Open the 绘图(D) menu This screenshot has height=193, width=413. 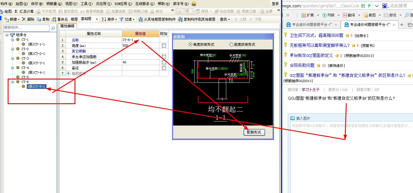(x=22, y=4)
